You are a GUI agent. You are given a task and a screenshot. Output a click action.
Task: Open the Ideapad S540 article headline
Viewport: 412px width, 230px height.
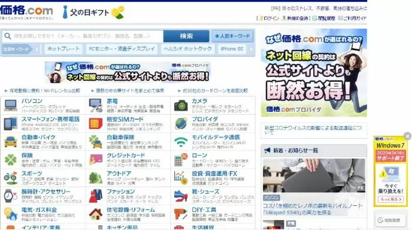[313, 209]
